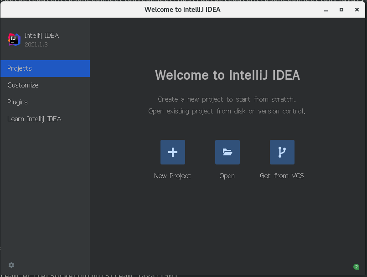Click the IntelliJ IDEA product name
The width and height of the screenshot is (367, 277).
pyautogui.click(x=42, y=36)
